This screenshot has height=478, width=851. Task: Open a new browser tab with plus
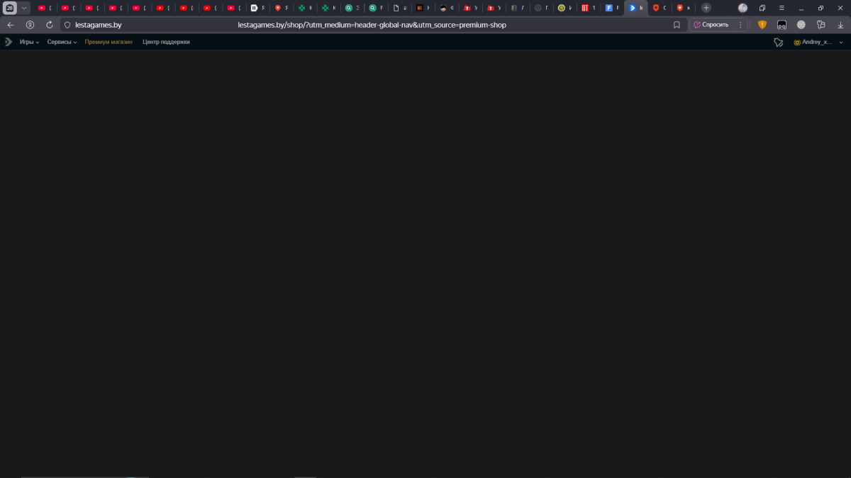point(706,8)
